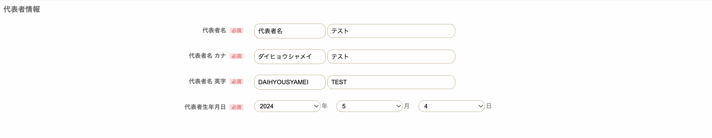This screenshot has height=138, width=712.
Task: Click the テスト field in the カナ row
Action: [391, 56]
